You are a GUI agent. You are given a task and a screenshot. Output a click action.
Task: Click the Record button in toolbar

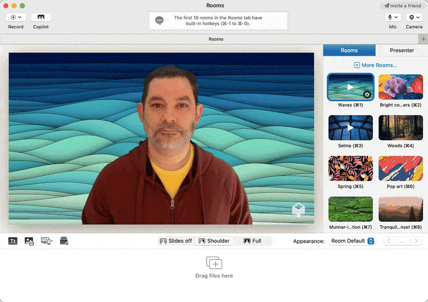[x=16, y=17]
